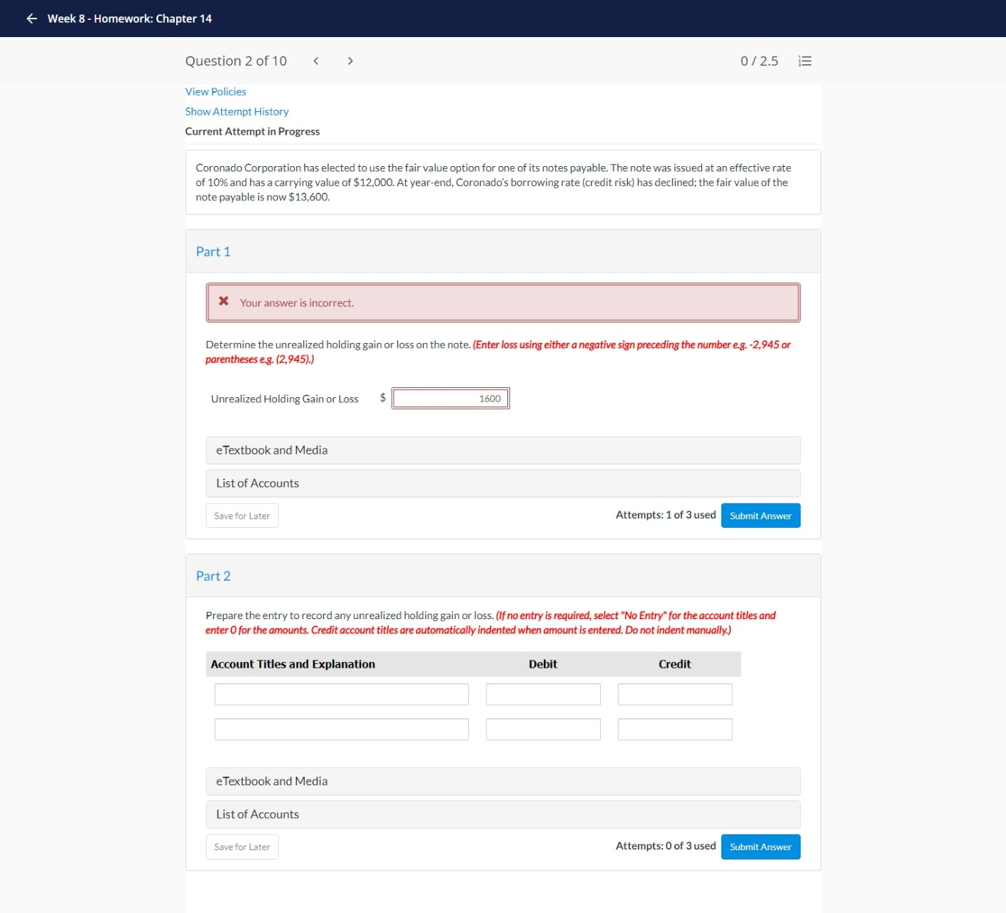
Task: Click 'Account Titles and Explanation' header
Action: pos(293,664)
